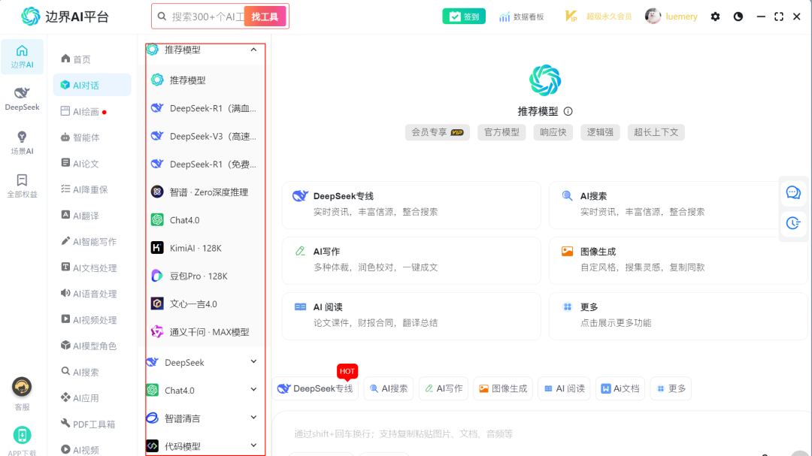Select 通义千问·MAX模型
Image resolution: width=812 pixels, height=456 pixels.
[x=205, y=332]
